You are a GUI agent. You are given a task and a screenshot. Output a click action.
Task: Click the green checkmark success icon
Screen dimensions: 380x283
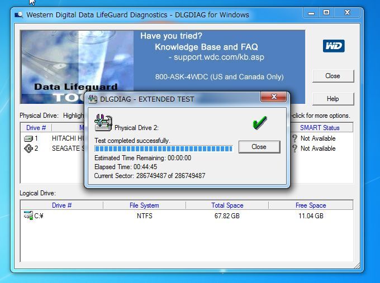pos(259,123)
